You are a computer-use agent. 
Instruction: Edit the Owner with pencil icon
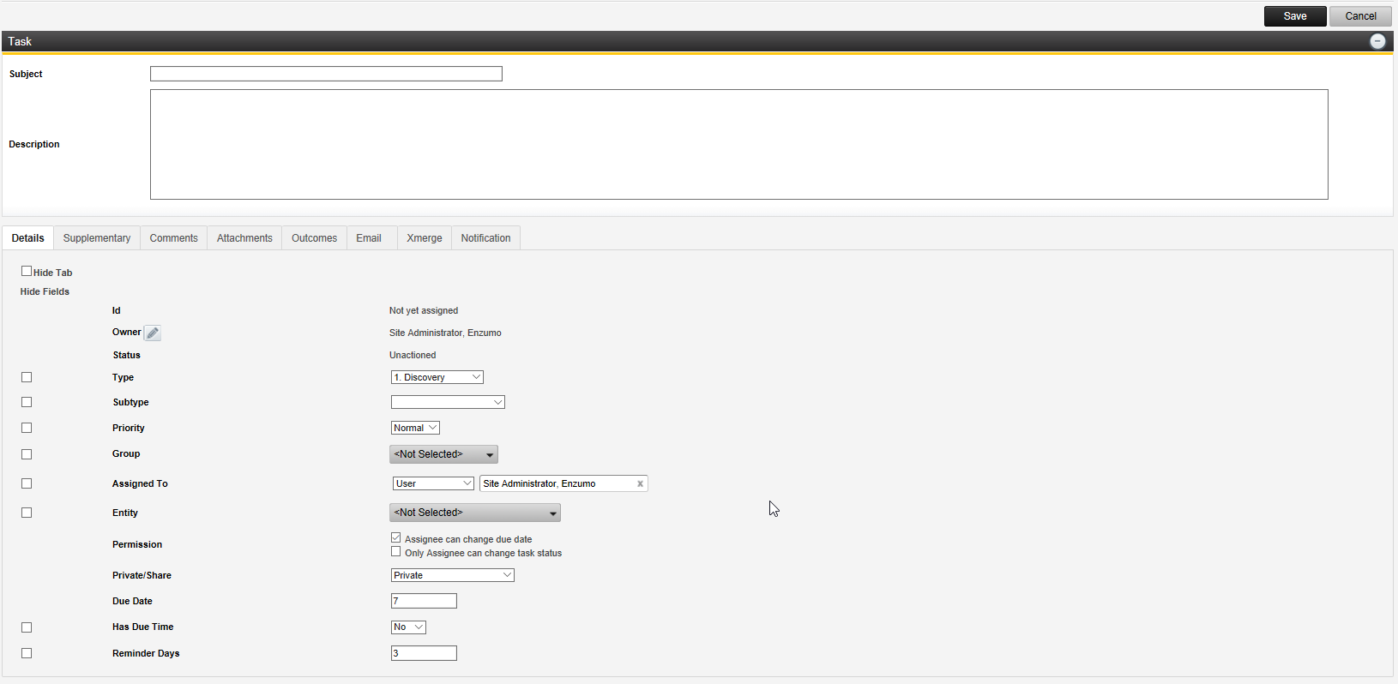coord(153,333)
